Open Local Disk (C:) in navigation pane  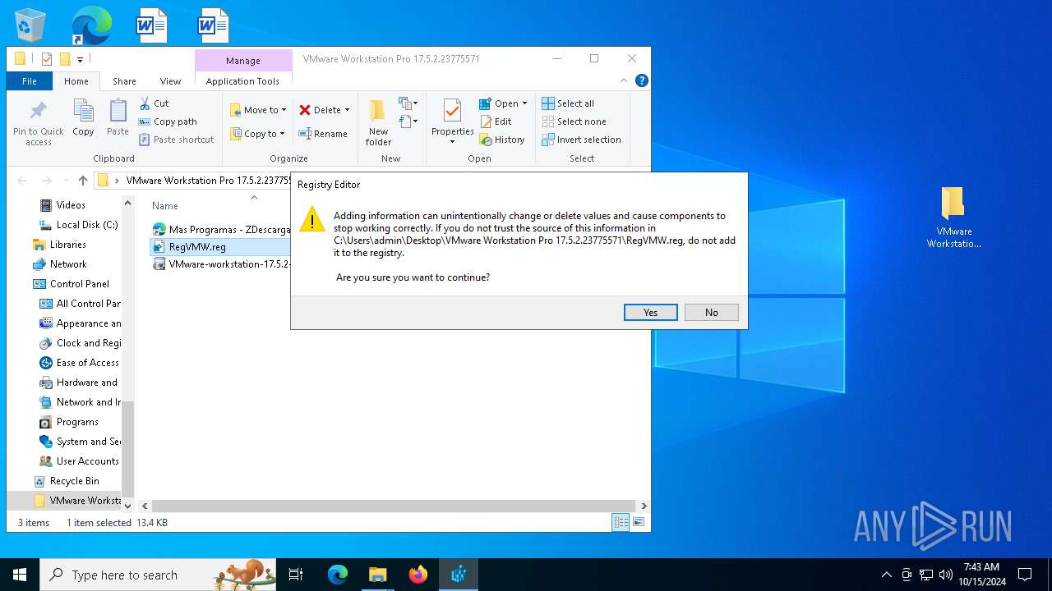pos(87,225)
